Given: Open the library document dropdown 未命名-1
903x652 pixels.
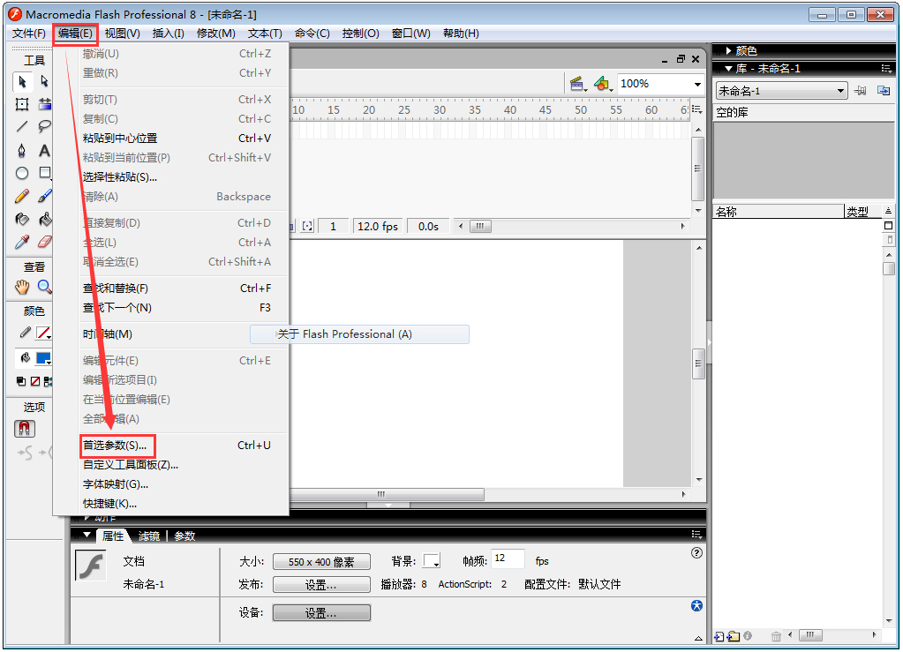Looking at the screenshot, I should [x=780, y=91].
